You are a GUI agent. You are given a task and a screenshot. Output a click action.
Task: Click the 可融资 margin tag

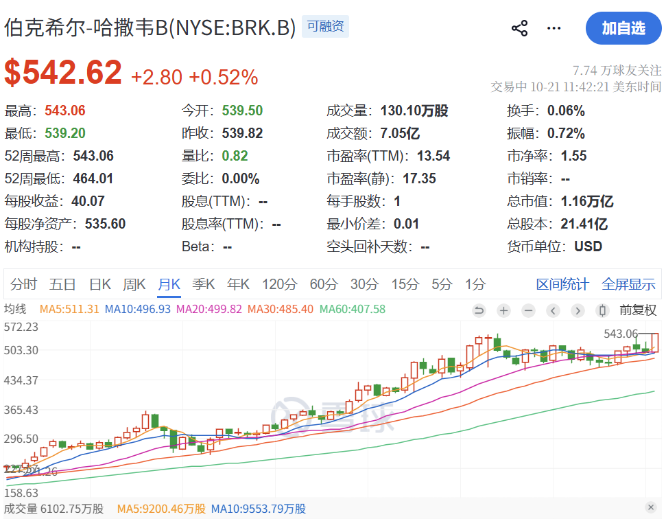coord(325,26)
